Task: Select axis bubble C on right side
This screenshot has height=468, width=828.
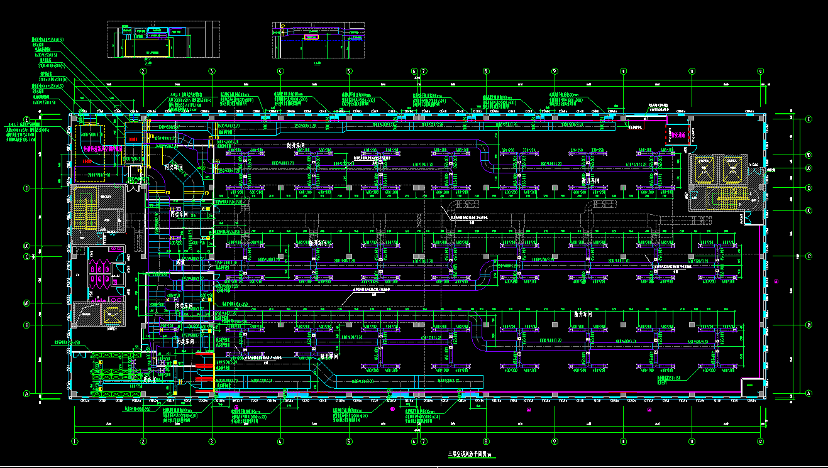Action: [x=809, y=256]
